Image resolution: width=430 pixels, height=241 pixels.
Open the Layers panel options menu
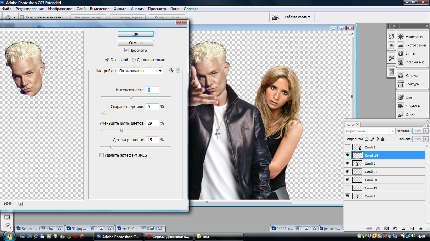(x=427, y=125)
